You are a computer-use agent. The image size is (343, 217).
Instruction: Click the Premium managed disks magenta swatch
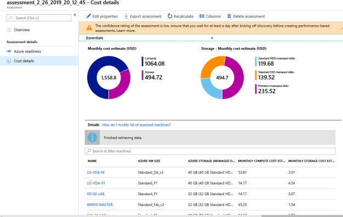tap(256, 89)
